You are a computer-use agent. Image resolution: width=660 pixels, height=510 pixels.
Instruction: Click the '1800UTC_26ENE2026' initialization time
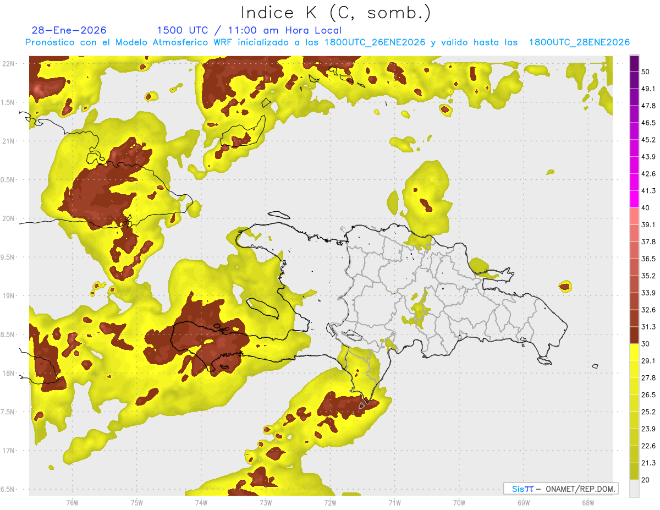[x=375, y=42]
